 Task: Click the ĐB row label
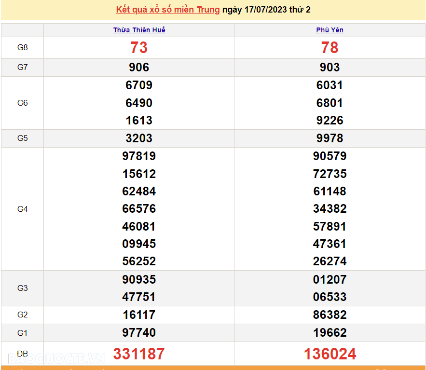point(23,354)
